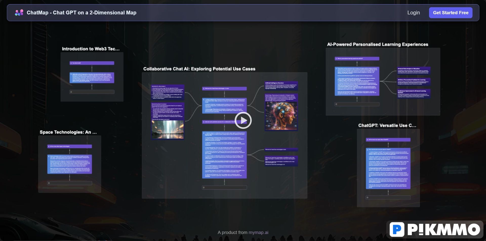The width and height of the screenshot is (486, 241).
Task: Click the 'Collaborative Chat AI: Exploring Potential Use Cases' heading
Action: (199, 69)
